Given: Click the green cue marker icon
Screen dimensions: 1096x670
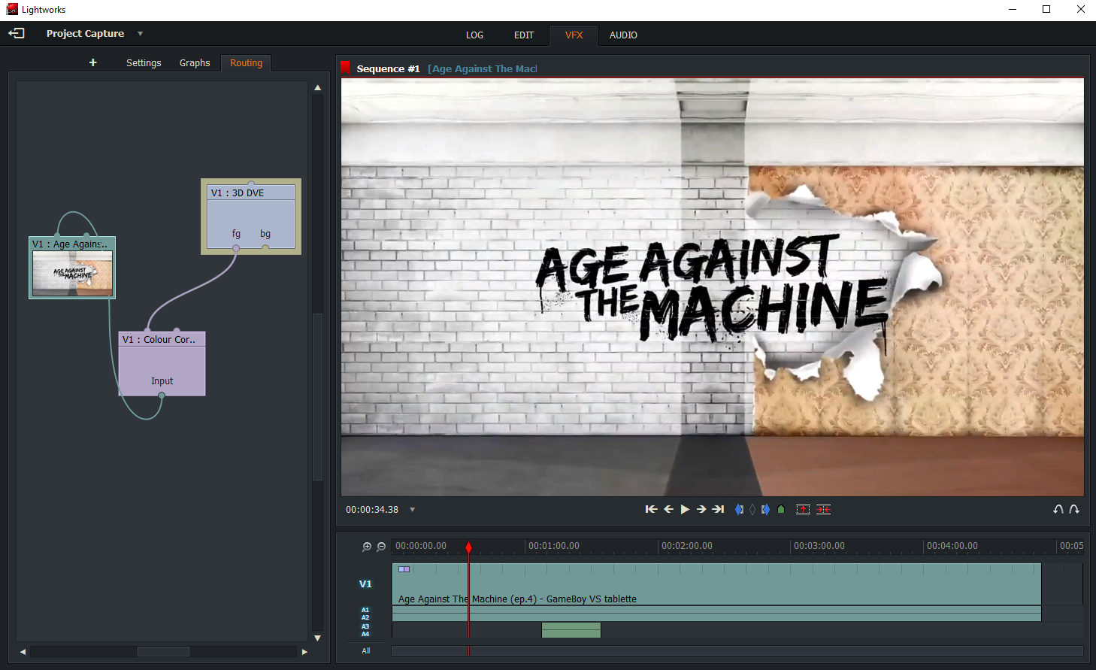Looking at the screenshot, I should 781,510.
